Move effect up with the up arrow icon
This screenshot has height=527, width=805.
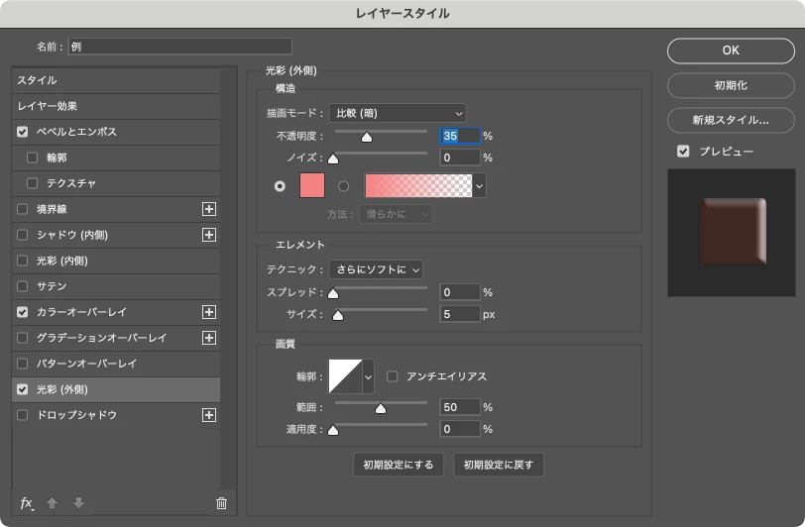52,503
